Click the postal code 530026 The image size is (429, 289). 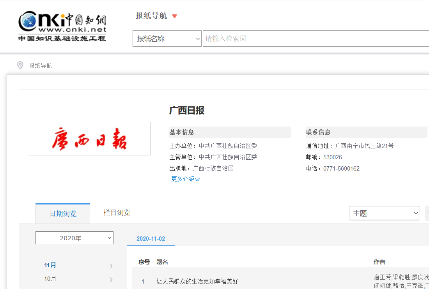coord(333,157)
